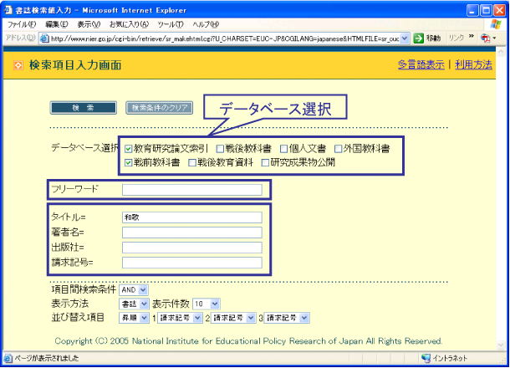510x368 pixels.
Task: Expand the リンク toolbar chevron
Action: 472,37
